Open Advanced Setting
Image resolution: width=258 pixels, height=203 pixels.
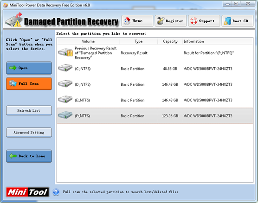coord(29,133)
